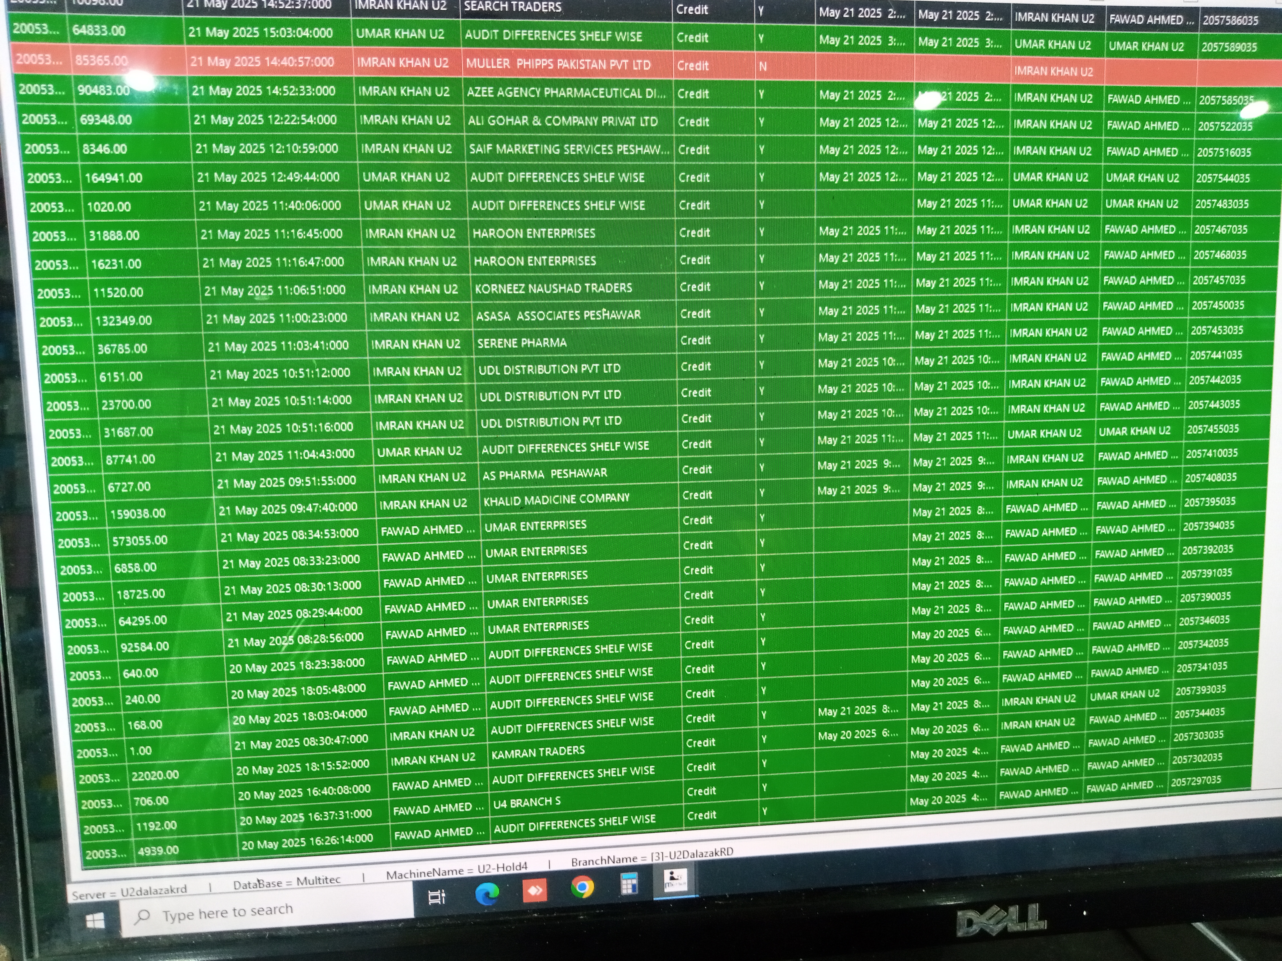Click the KORNEEZ NAUSHAD TRADERS cell

[x=553, y=288]
